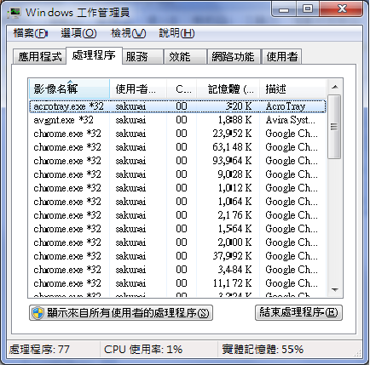370x365 pixels.
Task: Click the resize grip in status bar corner
Action: pos(358,354)
